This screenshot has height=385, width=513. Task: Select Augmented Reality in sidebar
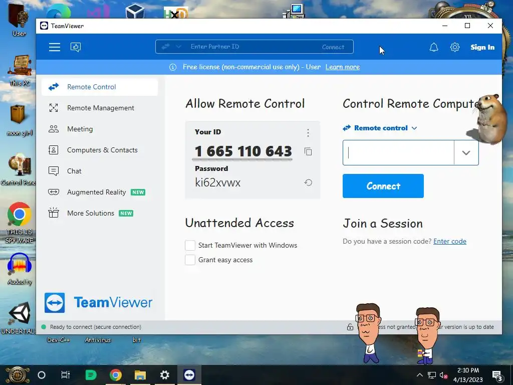coord(100,192)
